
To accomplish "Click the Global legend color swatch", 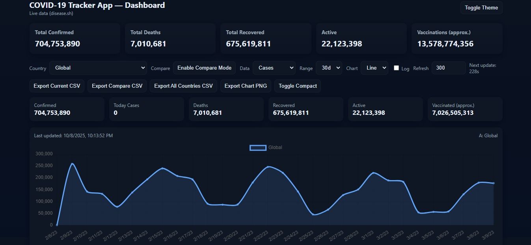I will point(258,148).
